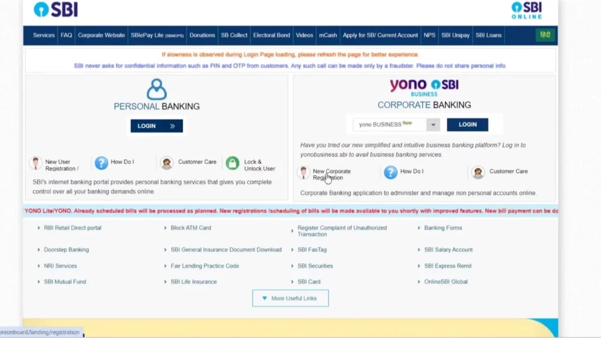Open the SBI Life Insurance link
The height and width of the screenshot is (338, 601).
pyautogui.click(x=194, y=282)
